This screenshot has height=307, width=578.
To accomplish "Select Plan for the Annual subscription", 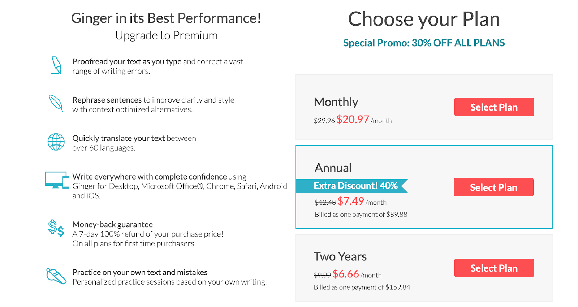I will point(493,187).
